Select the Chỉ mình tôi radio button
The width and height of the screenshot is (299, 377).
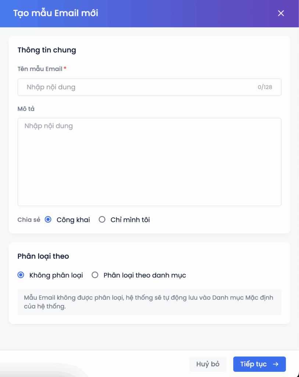pos(102,220)
